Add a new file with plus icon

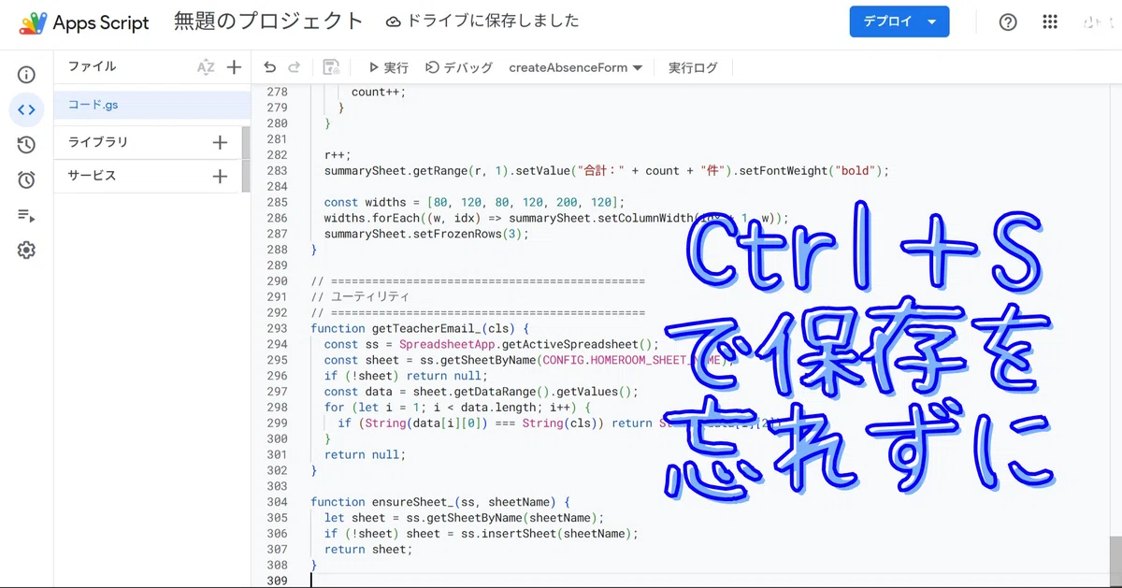234,67
